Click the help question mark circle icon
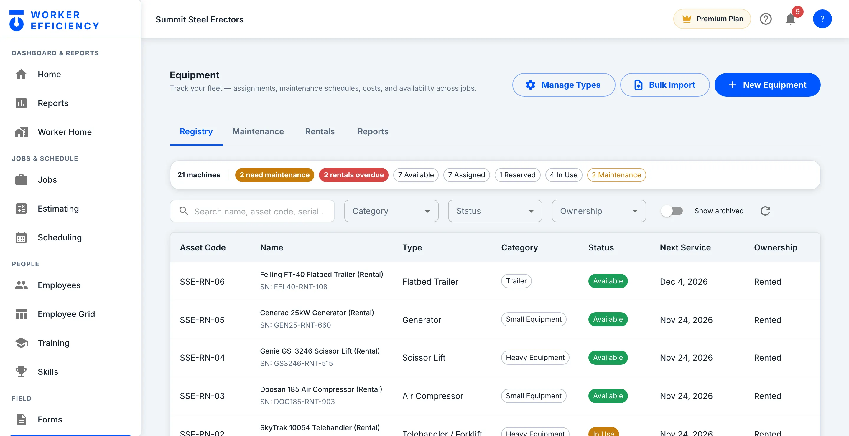The image size is (849, 436). pyautogui.click(x=766, y=19)
